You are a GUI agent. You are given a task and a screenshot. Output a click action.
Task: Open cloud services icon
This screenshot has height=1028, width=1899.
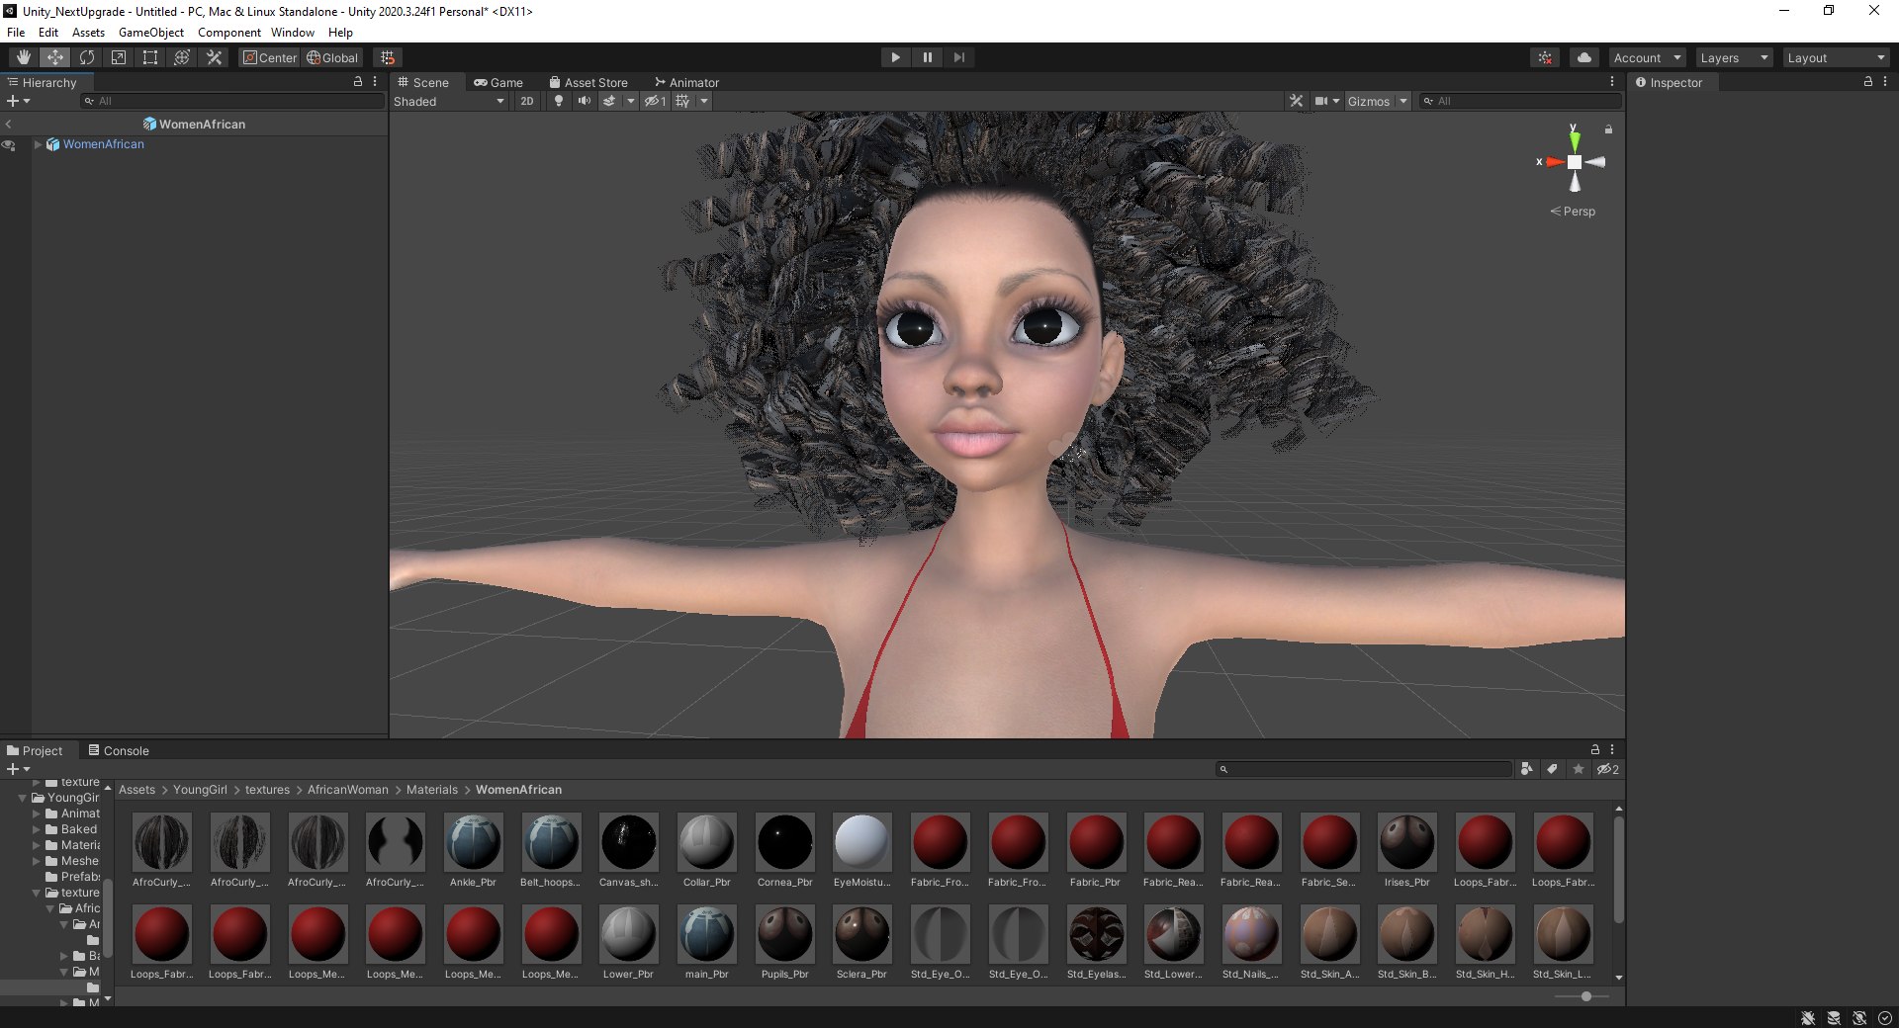point(1583,57)
